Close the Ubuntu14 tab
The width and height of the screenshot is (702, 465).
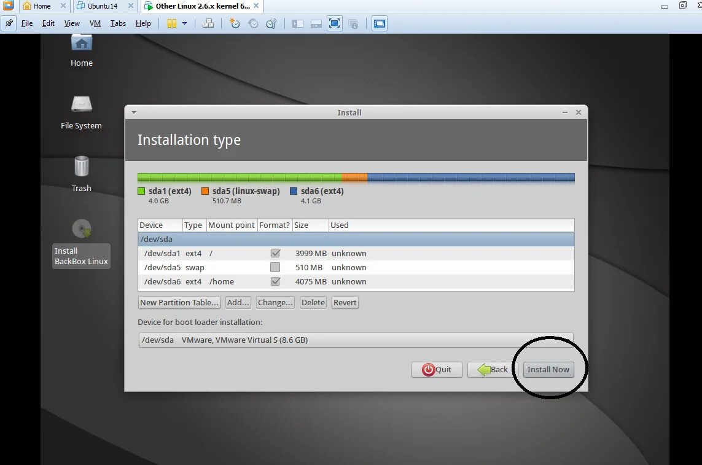[x=131, y=6]
